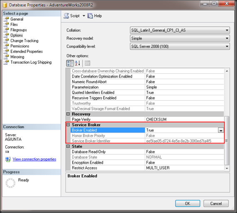Select the Encryption Enabled row

[x=147, y=162]
